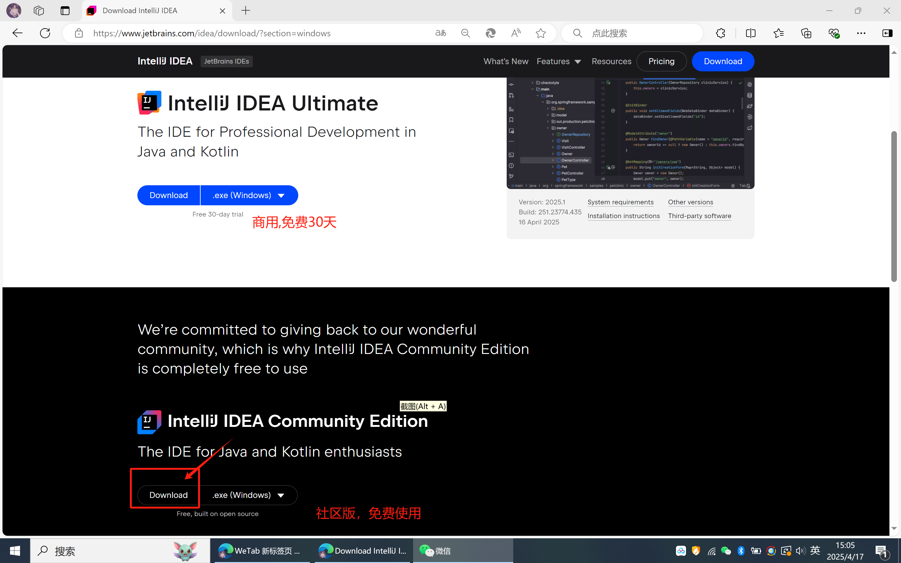901x563 pixels.
Task: Toggle split screen view icon
Action: click(750, 33)
